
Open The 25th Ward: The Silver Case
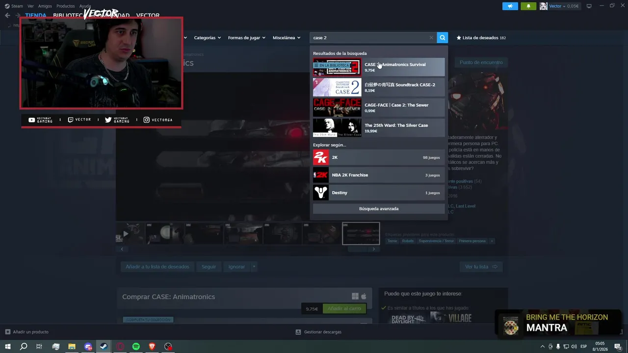click(379, 127)
